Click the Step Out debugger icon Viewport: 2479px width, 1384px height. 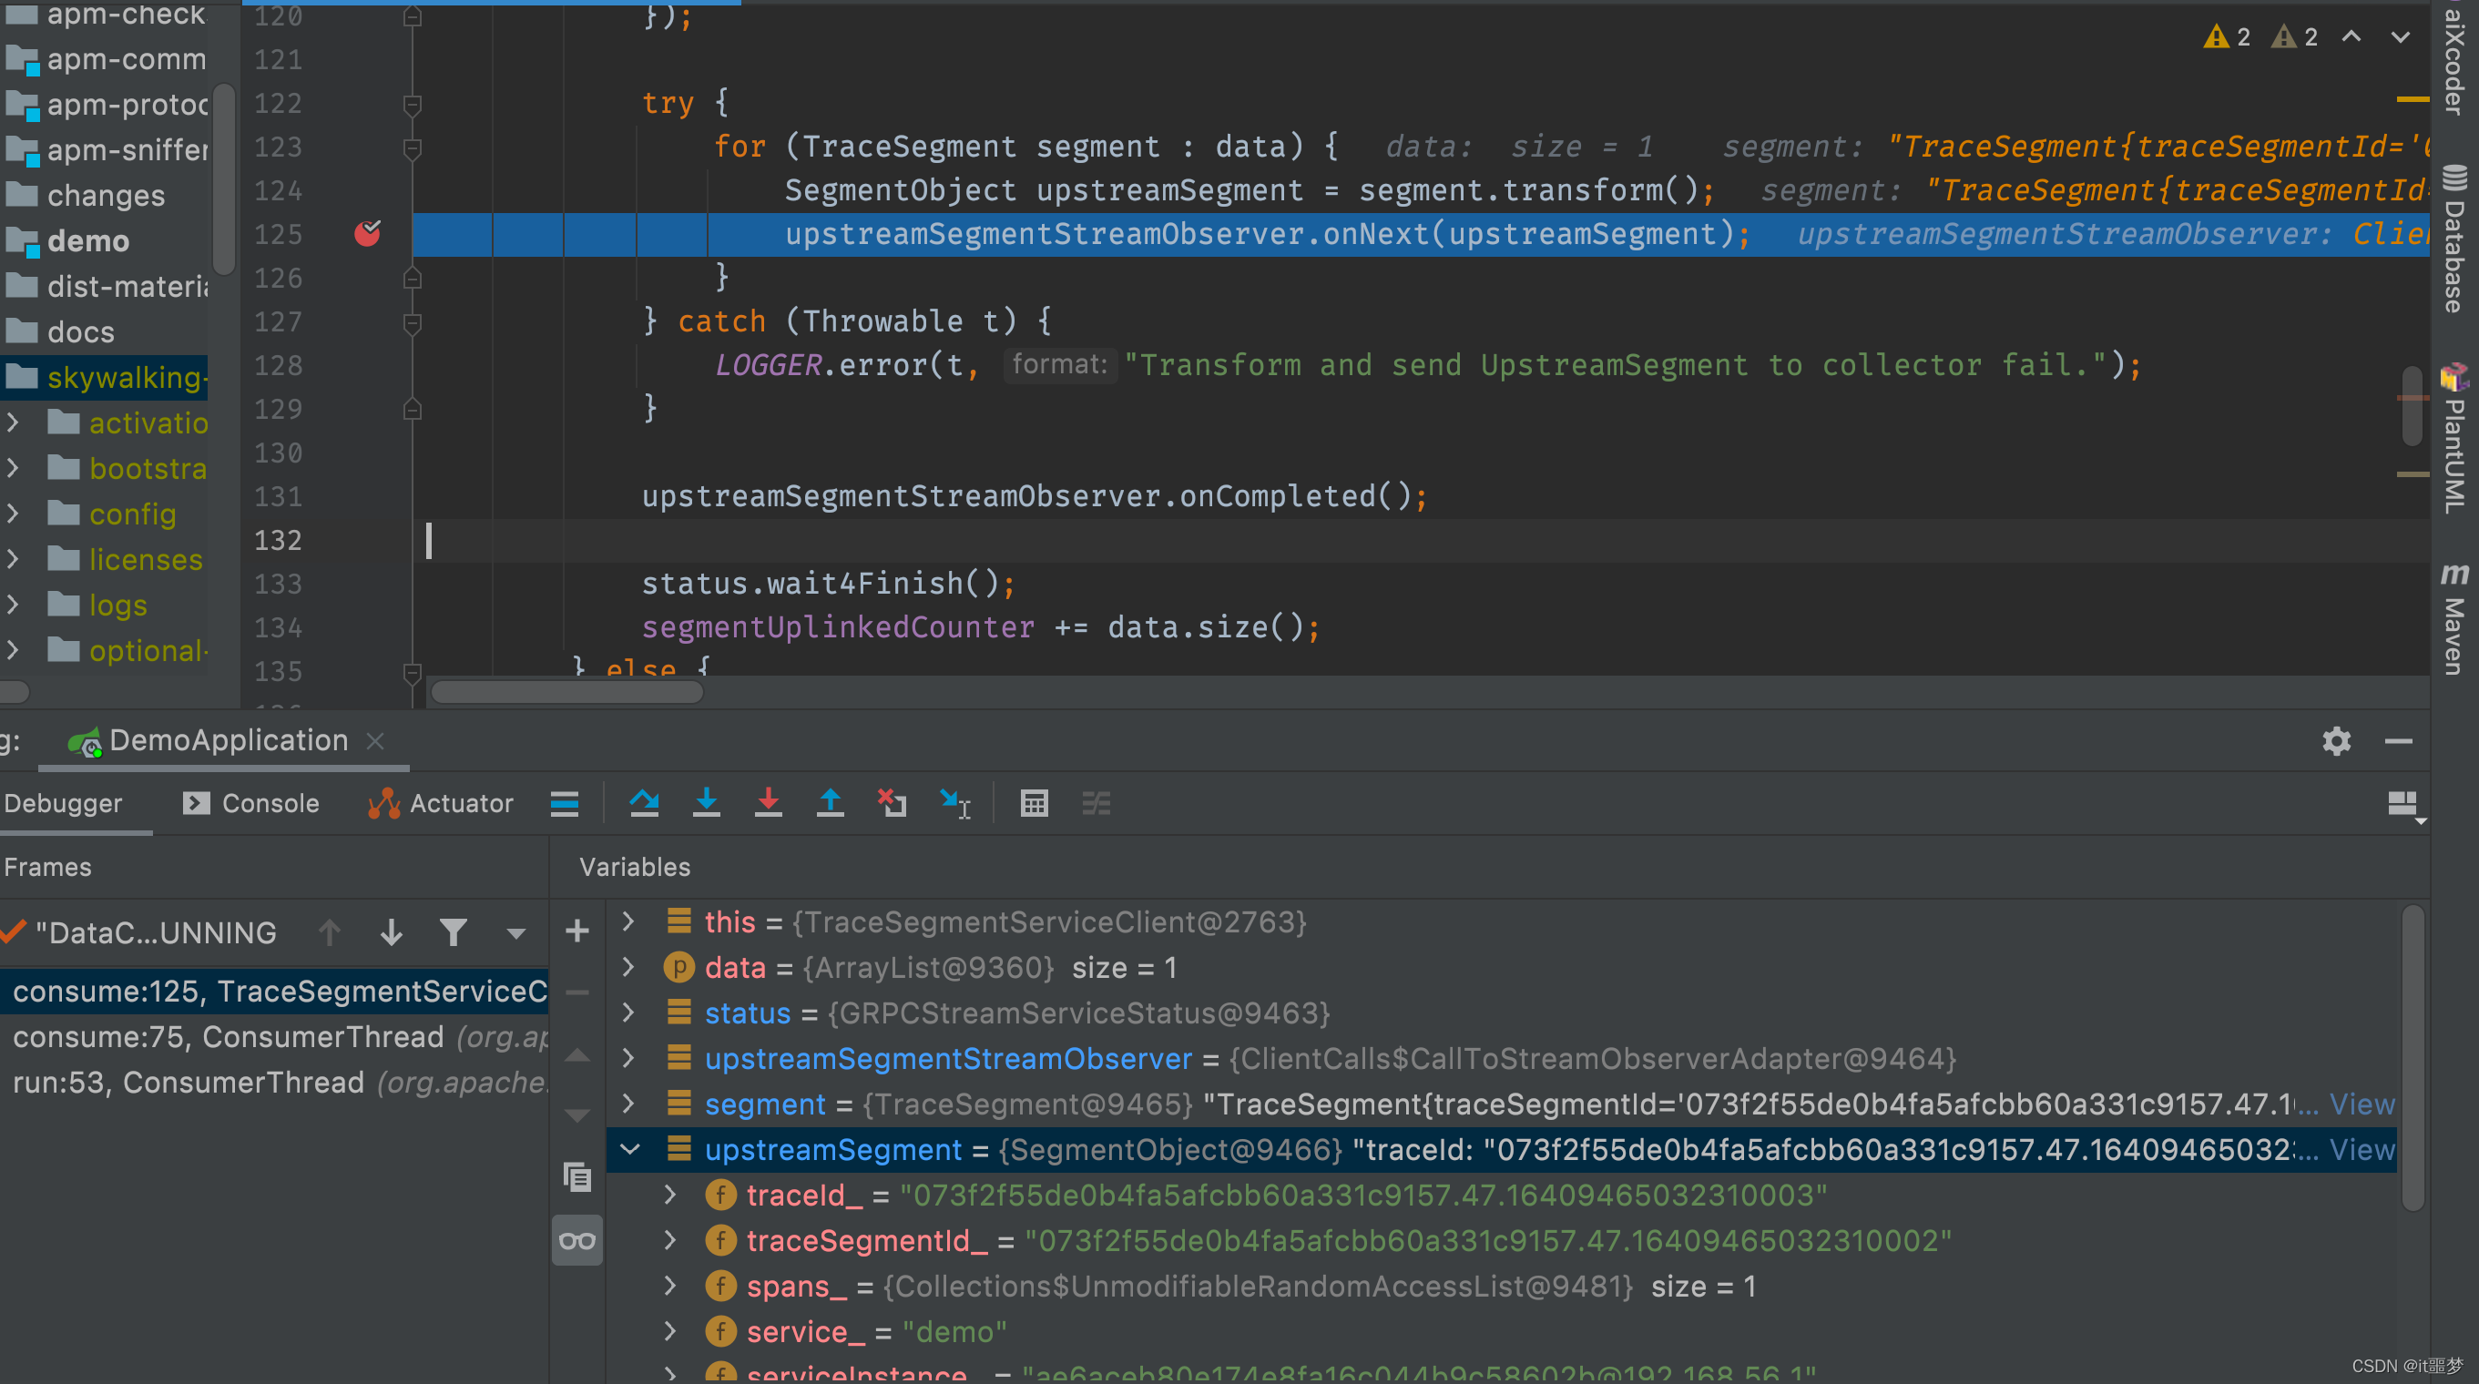830,803
